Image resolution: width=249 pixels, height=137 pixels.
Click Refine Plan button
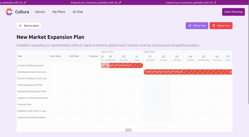pyautogui.click(x=197, y=26)
